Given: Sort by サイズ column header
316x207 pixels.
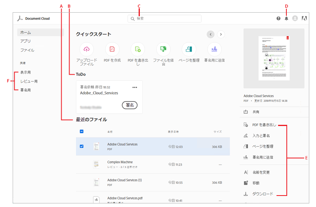Looking at the screenshot, I should coord(218,132).
